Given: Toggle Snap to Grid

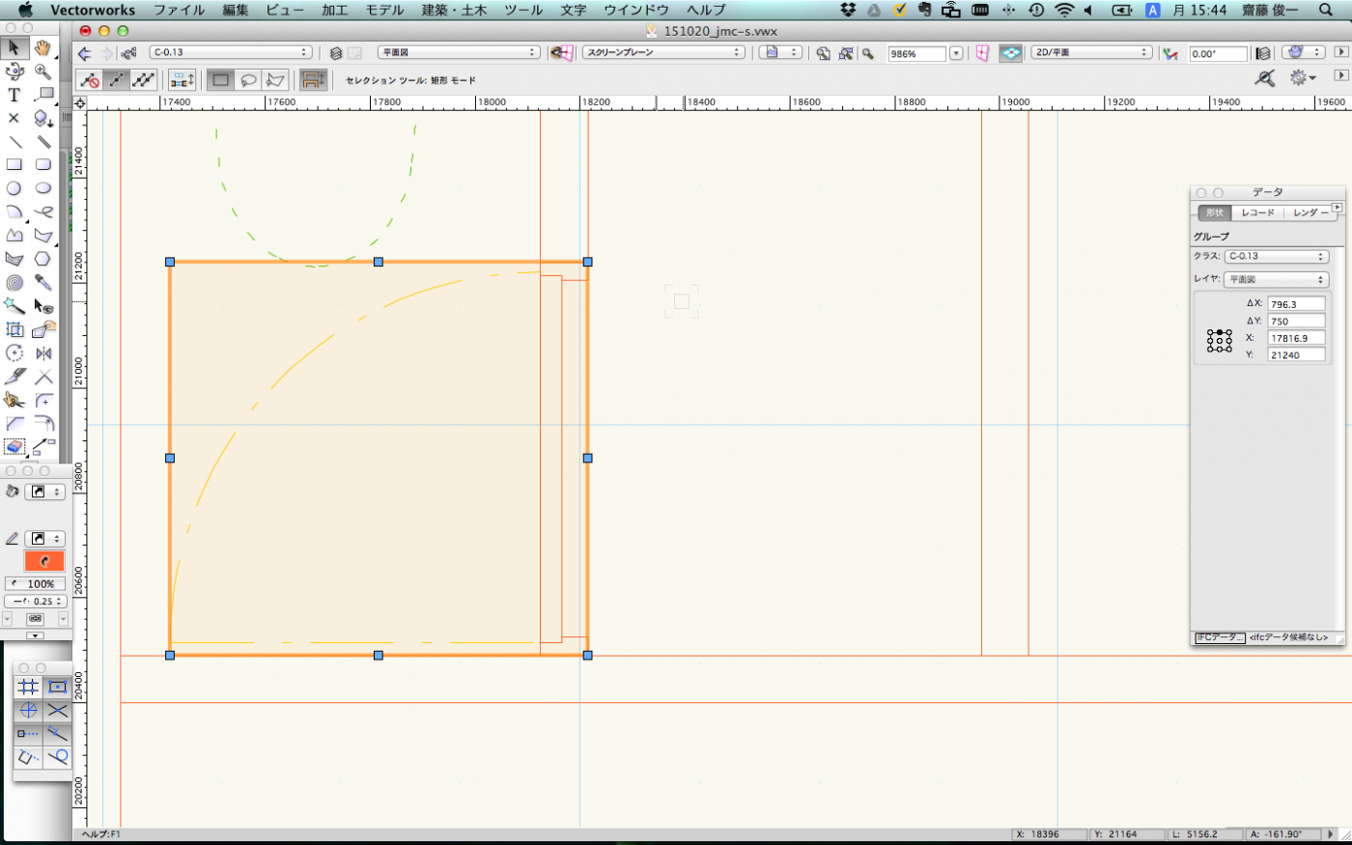Looking at the screenshot, I should coord(28,687).
